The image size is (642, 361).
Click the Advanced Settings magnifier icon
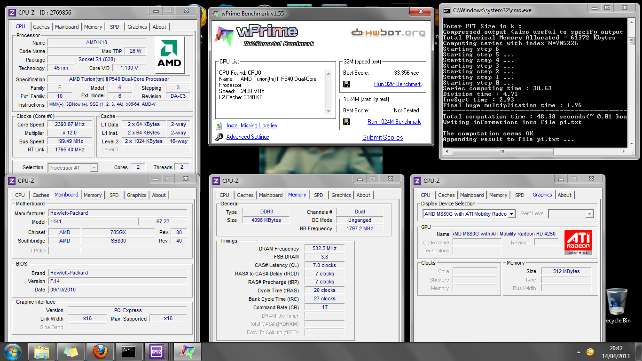219,137
